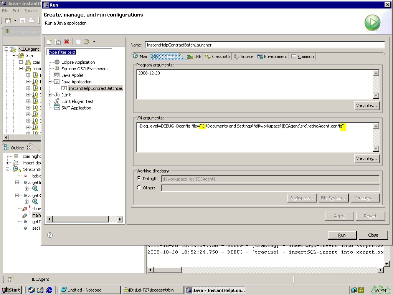This screenshot has width=393, height=295.
Task: Open Edit menu in Eclipse window
Action: pos(16,11)
